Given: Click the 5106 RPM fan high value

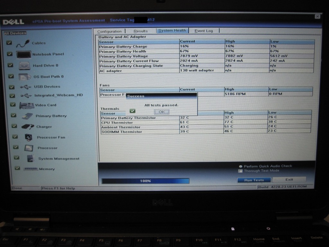Looking at the screenshot, I should click(x=235, y=94).
